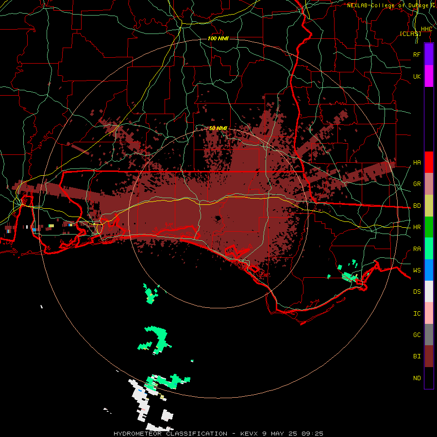Viewport: 437px width, 437px height.
Task: Pick the light green RA legend color
Action: click(x=429, y=249)
